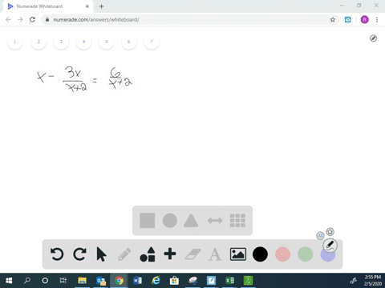Open Excel from the taskbar
The width and height of the screenshot is (385, 288).
point(229,281)
